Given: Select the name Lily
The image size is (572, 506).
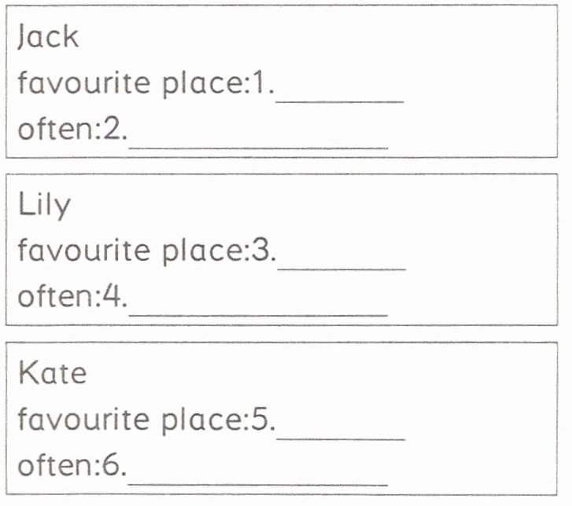Looking at the screenshot, I should point(44,206).
